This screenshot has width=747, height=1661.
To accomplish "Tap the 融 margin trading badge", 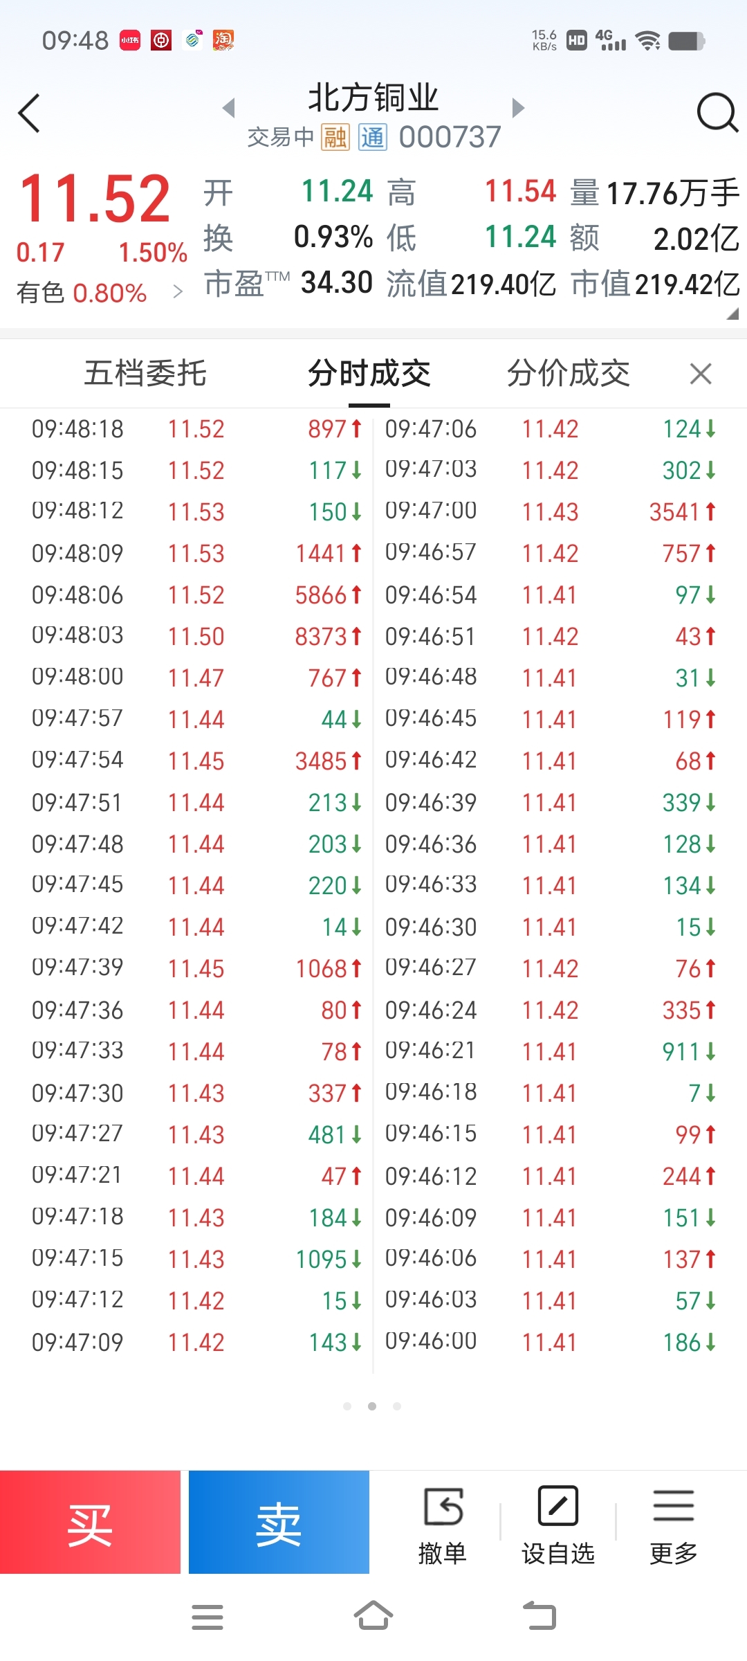I will click(335, 137).
